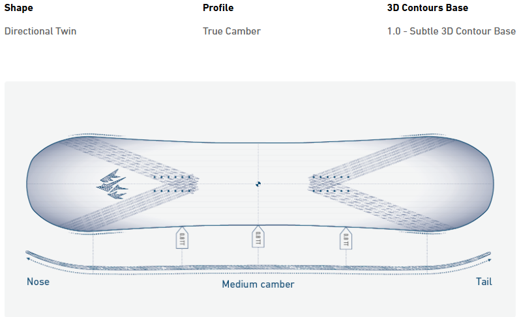Click the top-view snowboard outline image
This screenshot has height=317, width=519.
tap(260, 184)
